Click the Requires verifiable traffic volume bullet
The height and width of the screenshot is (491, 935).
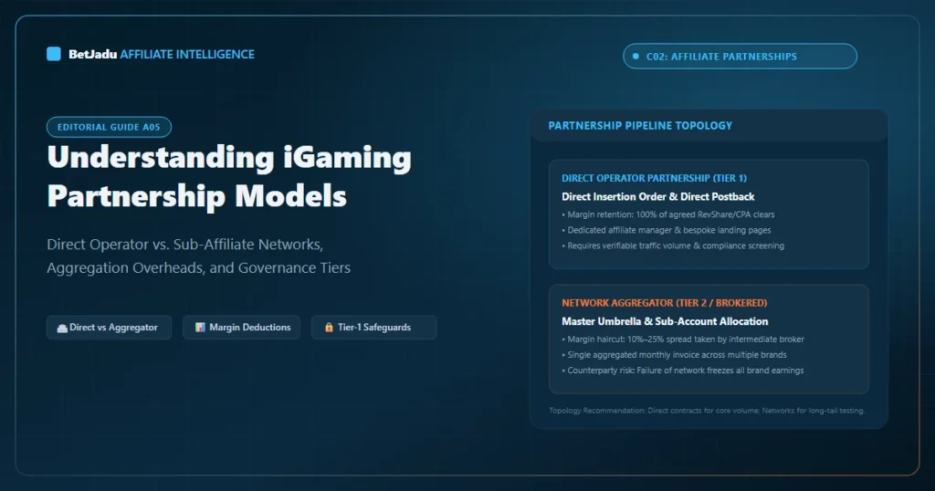[x=673, y=245]
